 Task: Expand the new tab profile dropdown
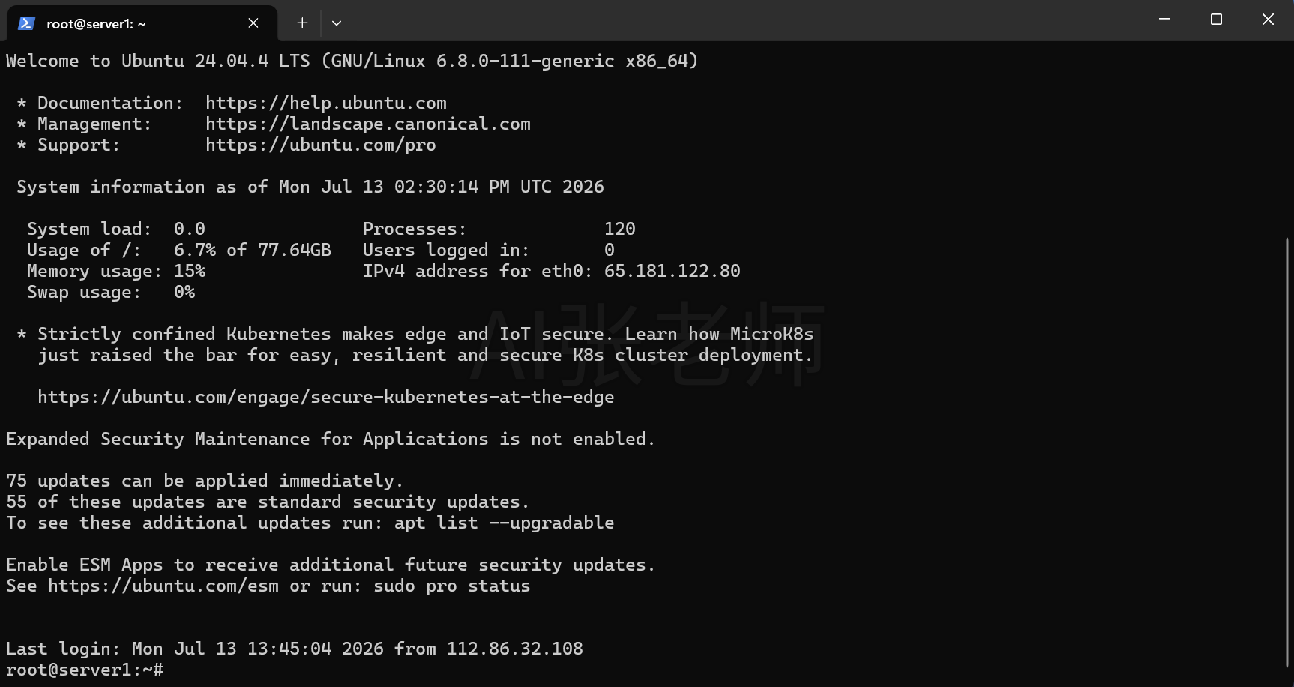(x=337, y=23)
